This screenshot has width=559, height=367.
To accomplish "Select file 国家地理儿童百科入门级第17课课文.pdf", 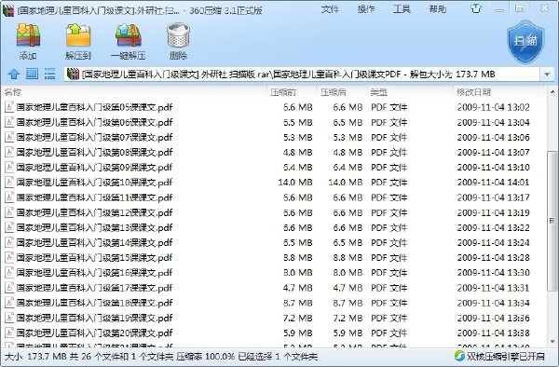I will tap(94, 288).
